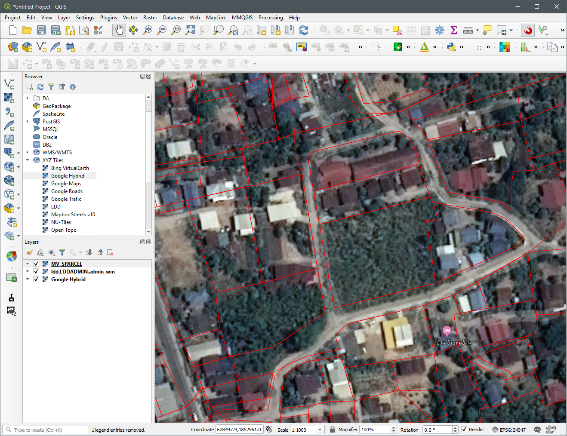Uncheck the MV_SPARCEL layer visibility
Image resolution: width=567 pixels, height=436 pixels.
point(36,264)
